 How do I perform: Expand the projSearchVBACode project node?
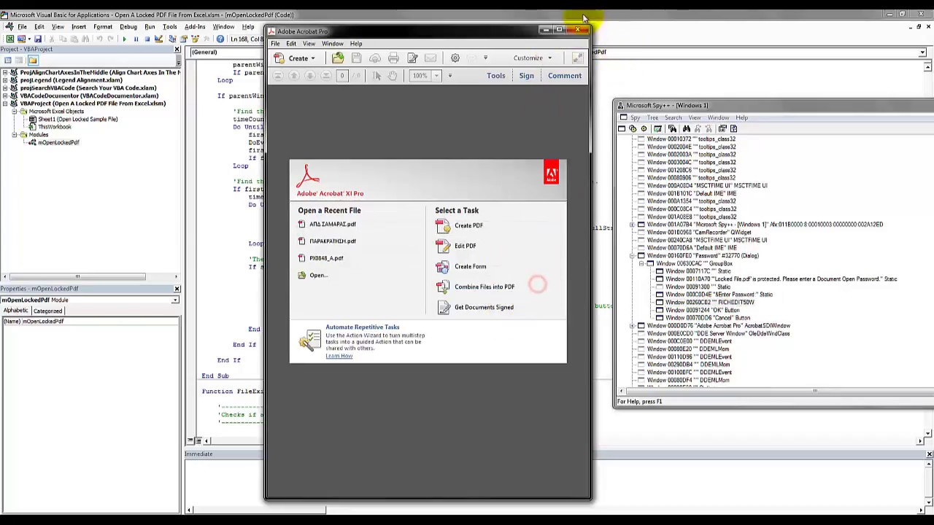[5, 87]
